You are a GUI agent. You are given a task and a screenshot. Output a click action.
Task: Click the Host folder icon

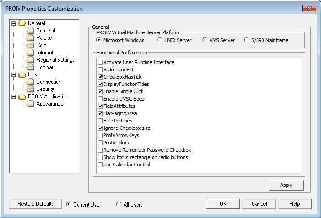click(x=22, y=74)
